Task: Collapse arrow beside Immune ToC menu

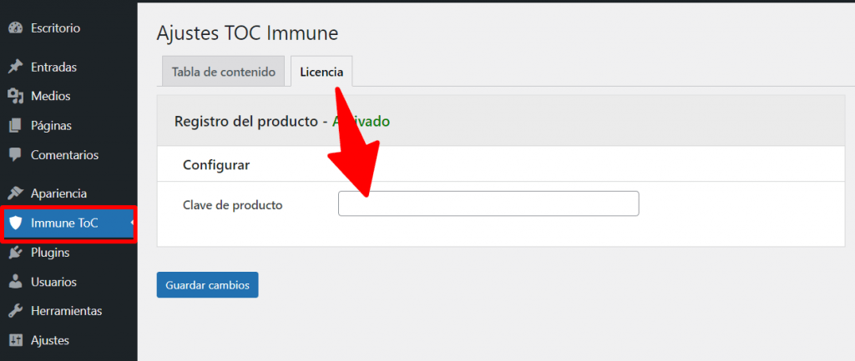Action: click(x=131, y=223)
